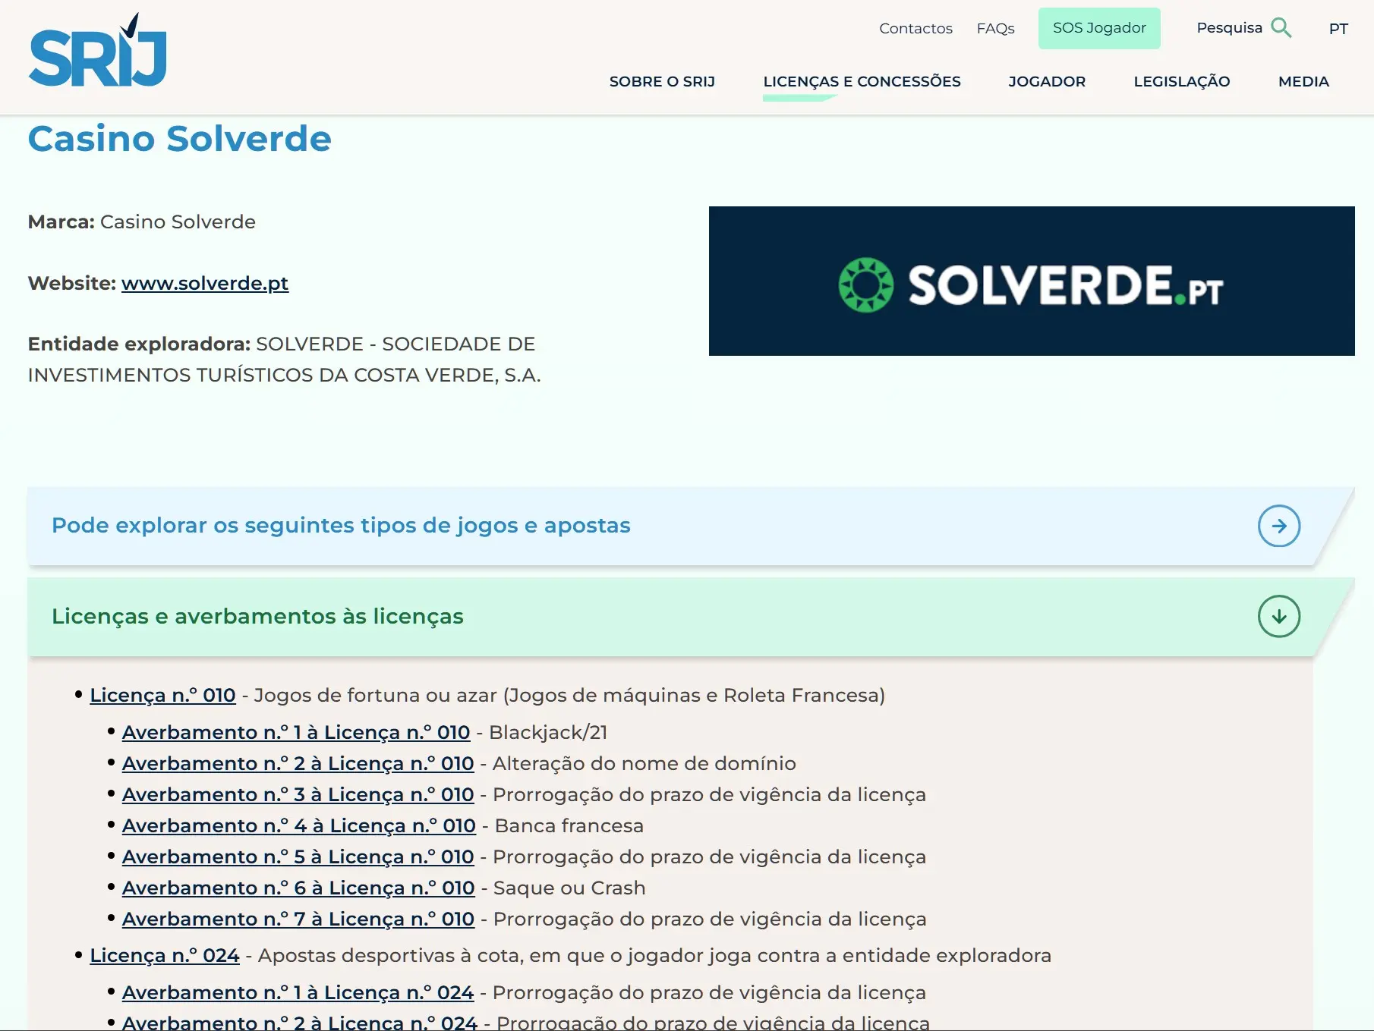Click the 'Casino Solverde' page heading
The width and height of the screenshot is (1374, 1031).
(x=180, y=139)
